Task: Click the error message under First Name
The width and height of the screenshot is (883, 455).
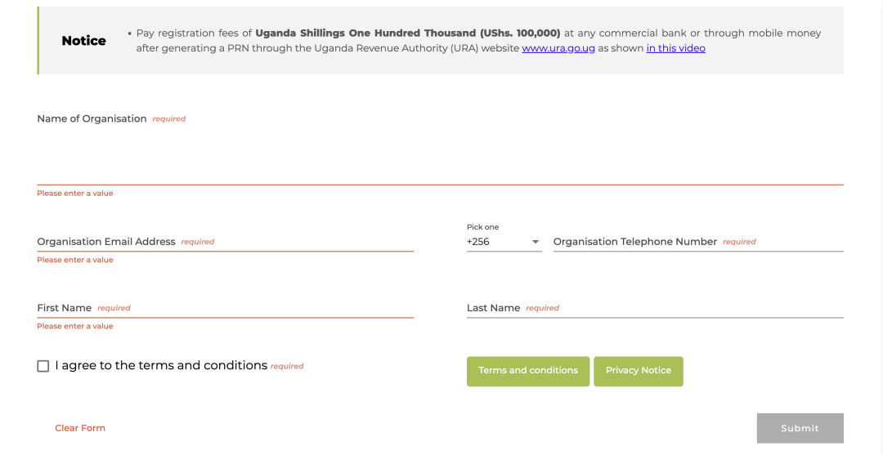Action: pyautogui.click(x=75, y=326)
